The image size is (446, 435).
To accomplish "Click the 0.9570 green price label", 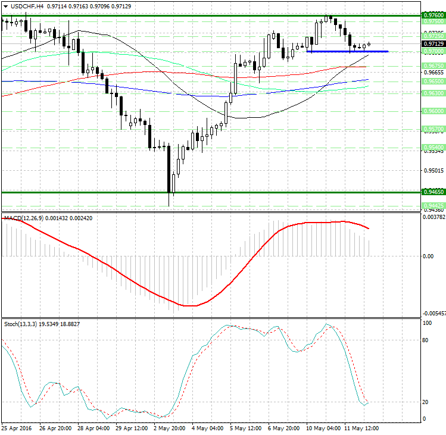I will pos(432,129).
